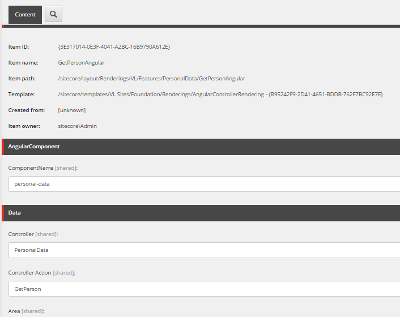
Task: Click the Item owner label
Action: [x=24, y=126]
